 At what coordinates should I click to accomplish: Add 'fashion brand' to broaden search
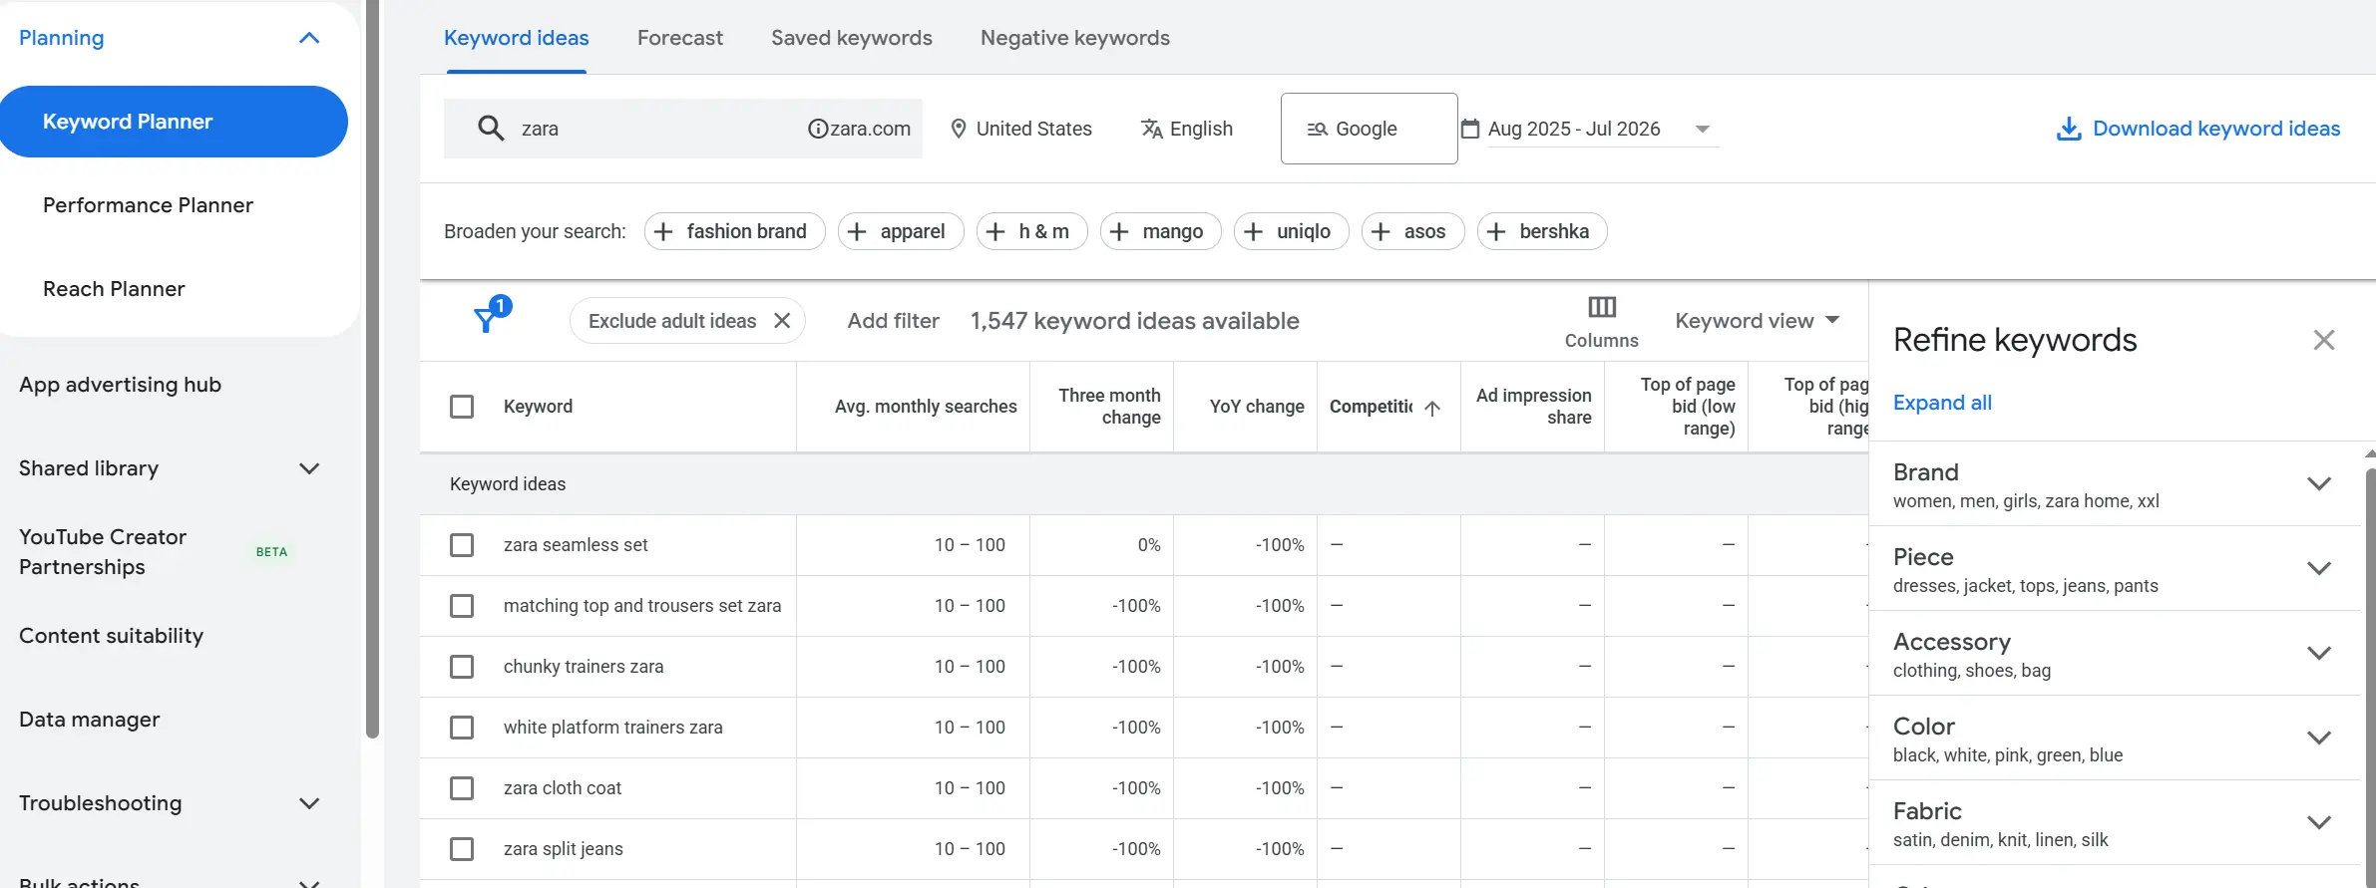734,231
